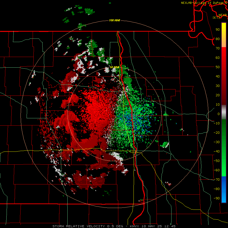Click the -40 value on velocity scale
The image size is (228, 228).
pyautogui.click(x=217, y=151)
